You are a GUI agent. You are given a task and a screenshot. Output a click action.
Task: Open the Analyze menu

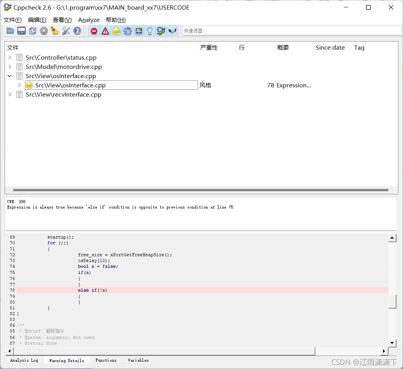(89, 20)
